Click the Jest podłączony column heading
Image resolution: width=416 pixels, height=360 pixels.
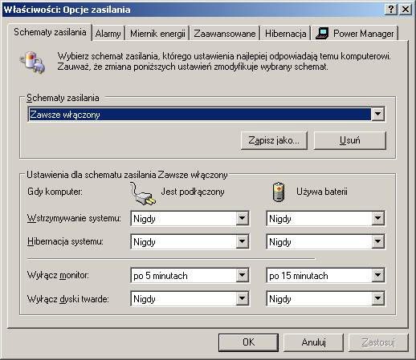pos(193,192)
